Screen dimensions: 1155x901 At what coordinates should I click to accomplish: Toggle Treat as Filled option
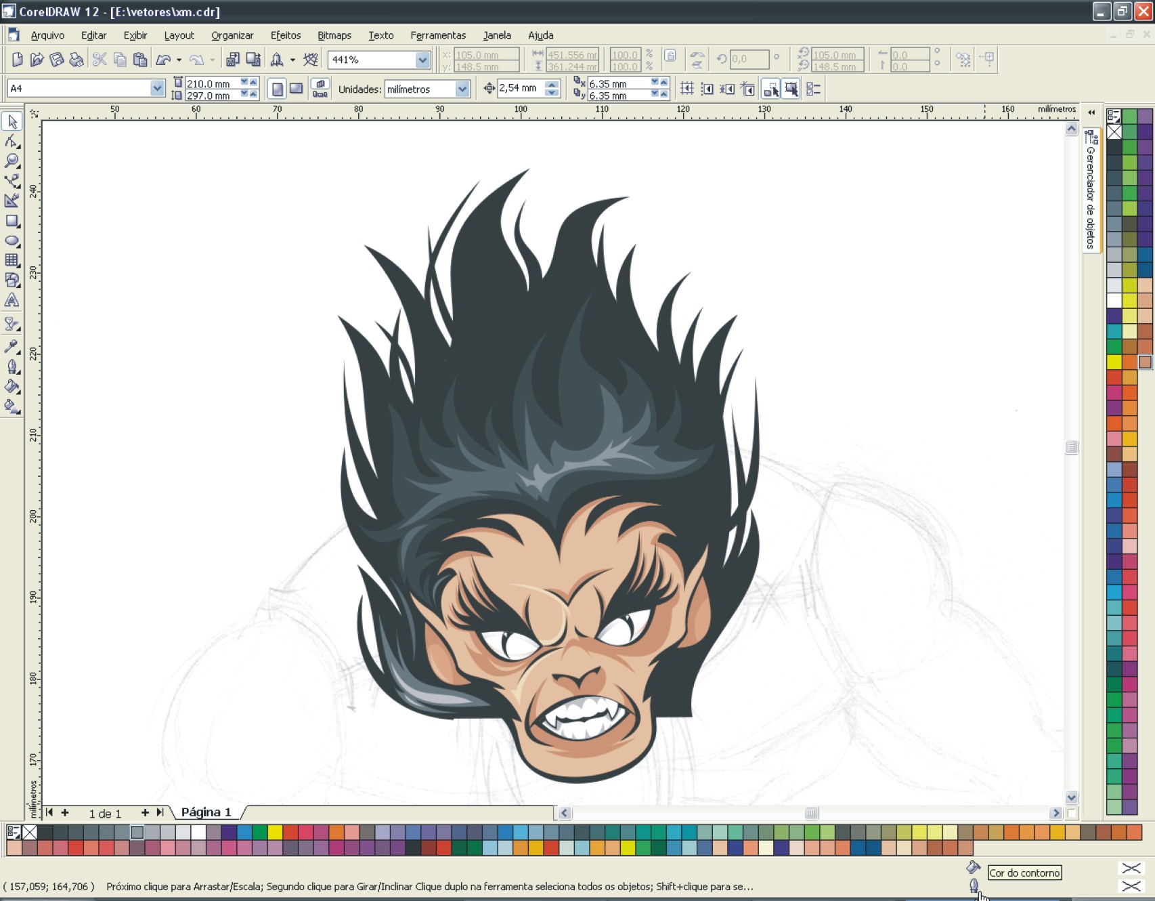tap(791, 89)
